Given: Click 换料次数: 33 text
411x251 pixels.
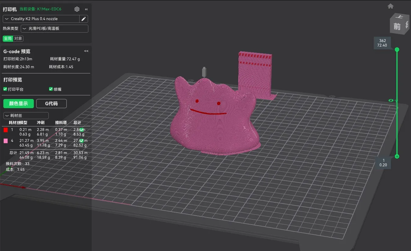Looking at the screenshot, I should [x=18, y=164].
